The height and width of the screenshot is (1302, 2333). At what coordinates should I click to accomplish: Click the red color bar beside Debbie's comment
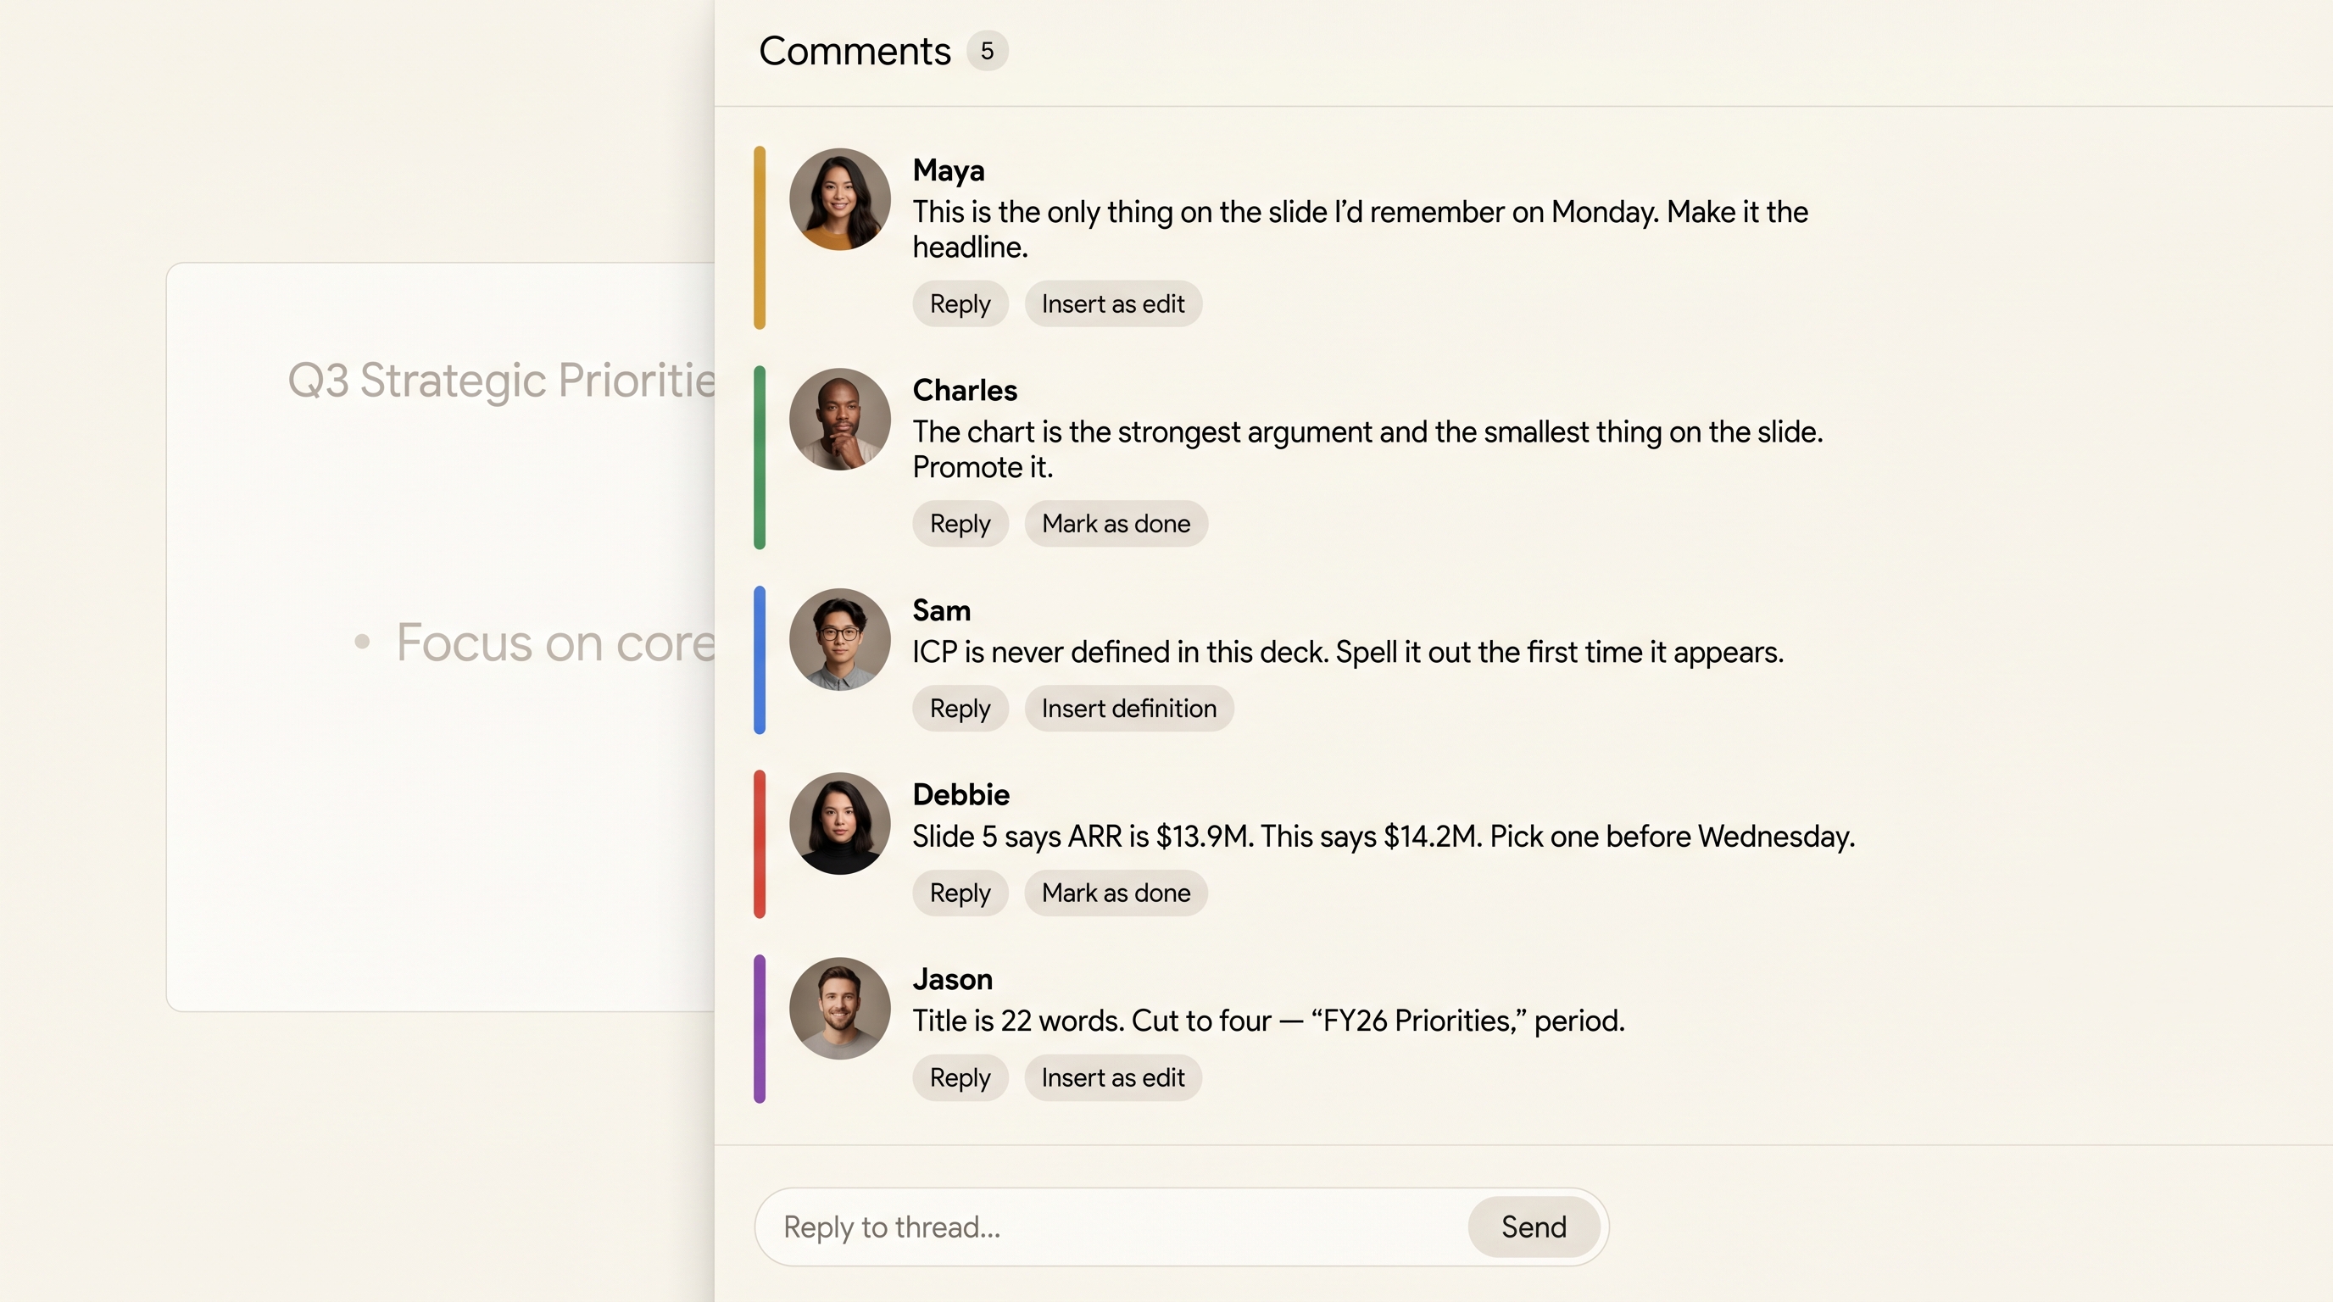(760, 844)
